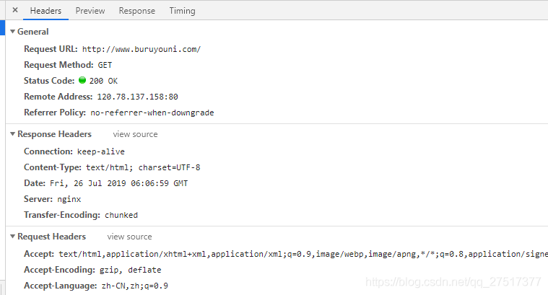Close the request details panel
The width and height of the screenshot is (548, 295).
click(15, 10)
